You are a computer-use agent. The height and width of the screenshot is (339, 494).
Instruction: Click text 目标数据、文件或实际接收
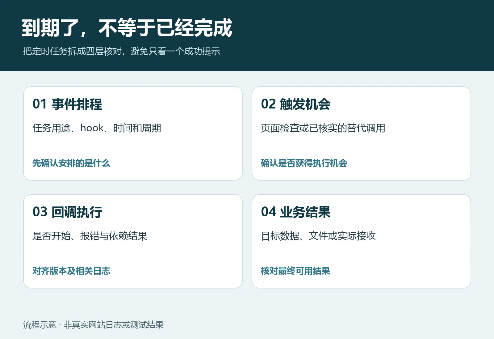318,236
